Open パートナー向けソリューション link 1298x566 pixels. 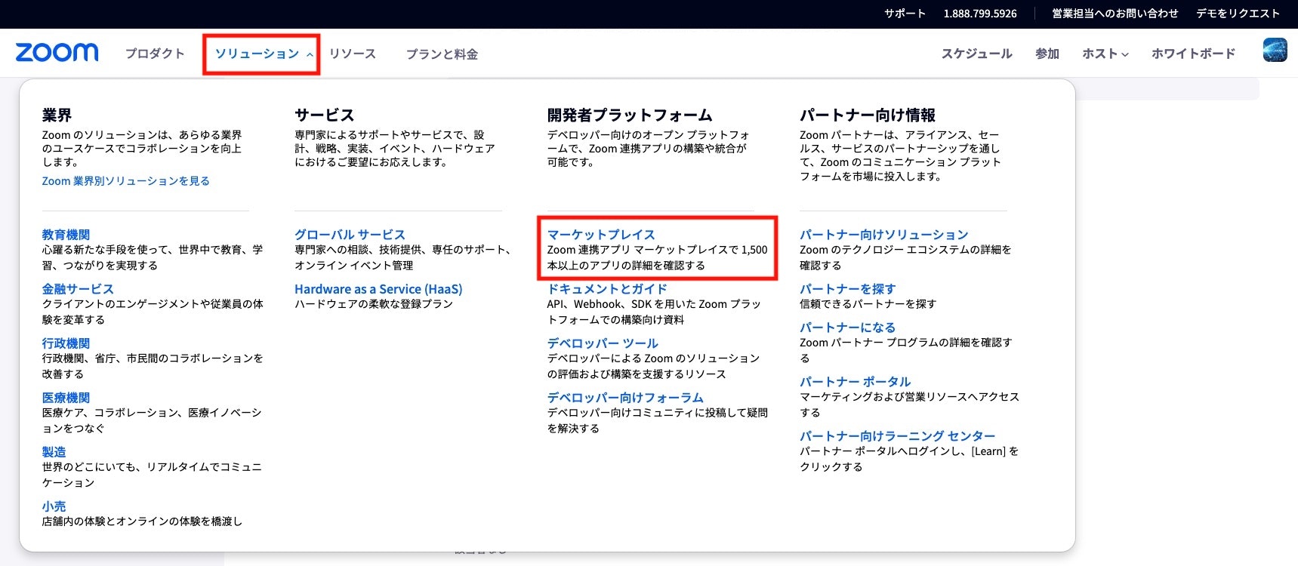(x=883, y=235)
